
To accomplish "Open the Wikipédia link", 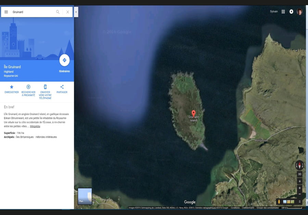I will (x=35, y=126).
